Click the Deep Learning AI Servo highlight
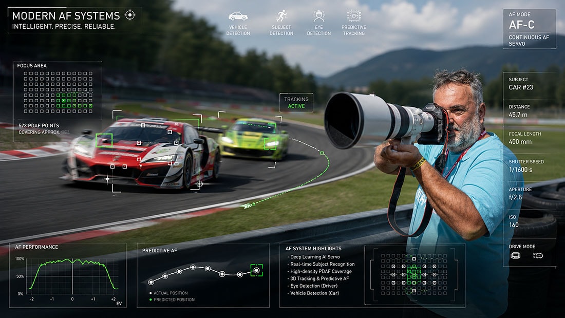 313,257
